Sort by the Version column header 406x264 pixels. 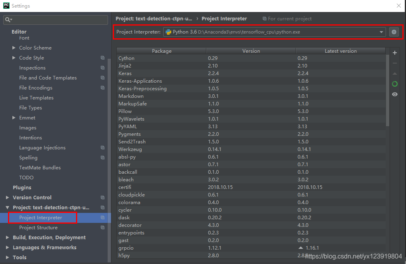pyautogui.click(x=251, y=51)
